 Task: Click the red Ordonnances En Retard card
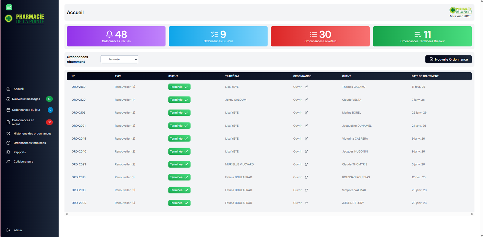coord(320,36)
